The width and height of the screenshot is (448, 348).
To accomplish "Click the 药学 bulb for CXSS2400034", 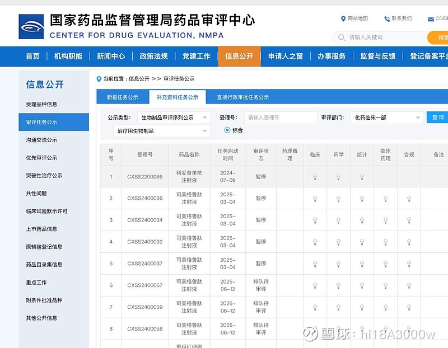I will point(339,220).
